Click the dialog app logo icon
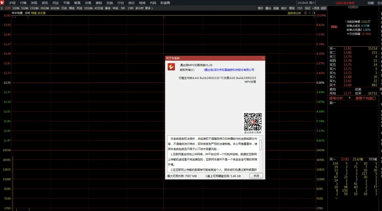Screen dimensions: 382x211 tap(171, 67)
